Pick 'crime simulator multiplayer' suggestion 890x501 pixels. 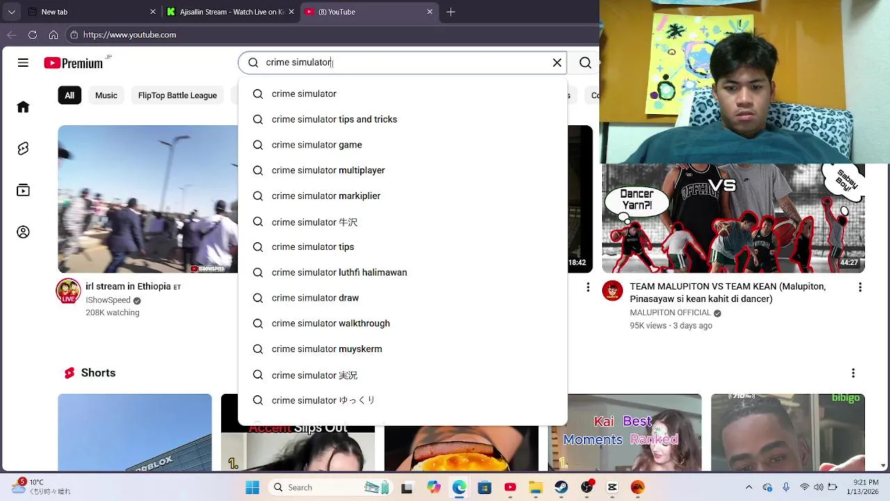403,170
